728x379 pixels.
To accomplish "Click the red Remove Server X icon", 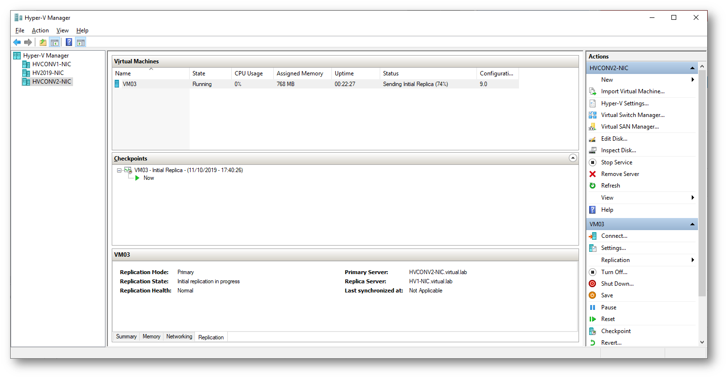I will point(593,174).
